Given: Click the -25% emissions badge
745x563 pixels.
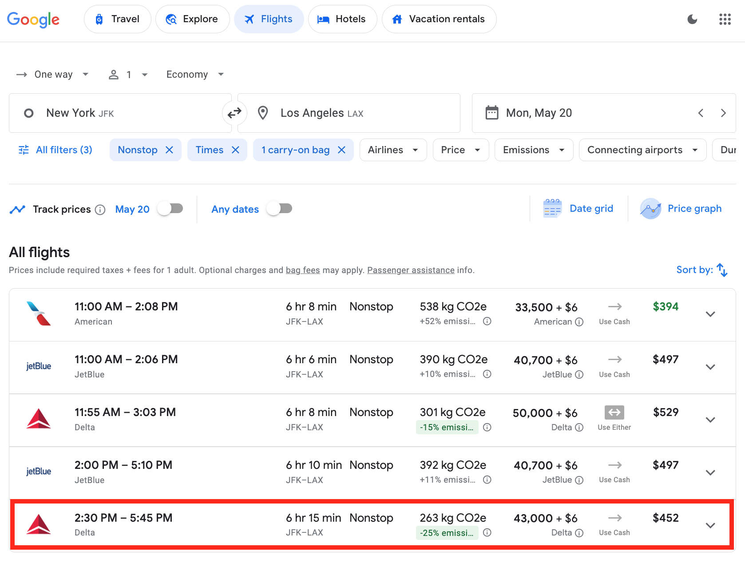Looking at the screenshot, I should point(447,533).
